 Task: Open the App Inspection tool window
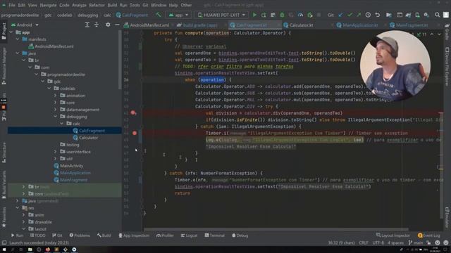click(134, 235)
